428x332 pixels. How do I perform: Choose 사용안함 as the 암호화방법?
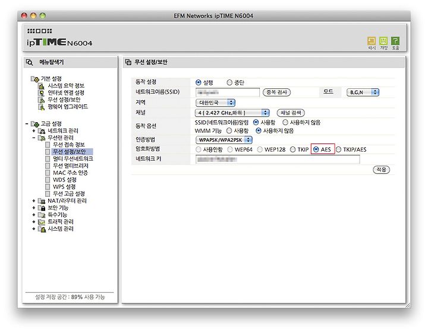(x=199, y=149)
